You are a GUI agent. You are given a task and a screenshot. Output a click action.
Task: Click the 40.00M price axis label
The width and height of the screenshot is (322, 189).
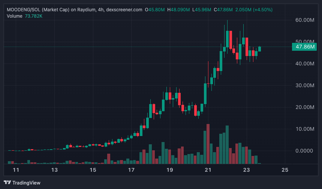click(305, 64)
